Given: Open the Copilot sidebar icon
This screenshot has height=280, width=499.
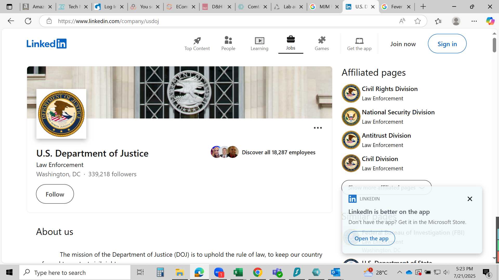Looking at the screenshot, I should click(490, 21).
